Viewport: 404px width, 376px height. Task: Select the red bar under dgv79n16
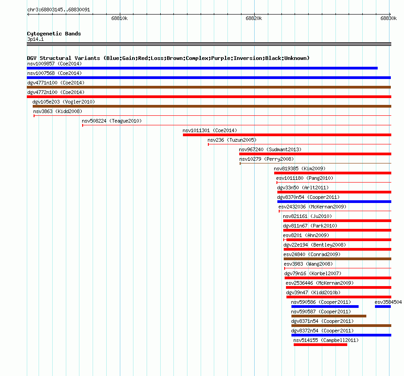pos(338,278)
